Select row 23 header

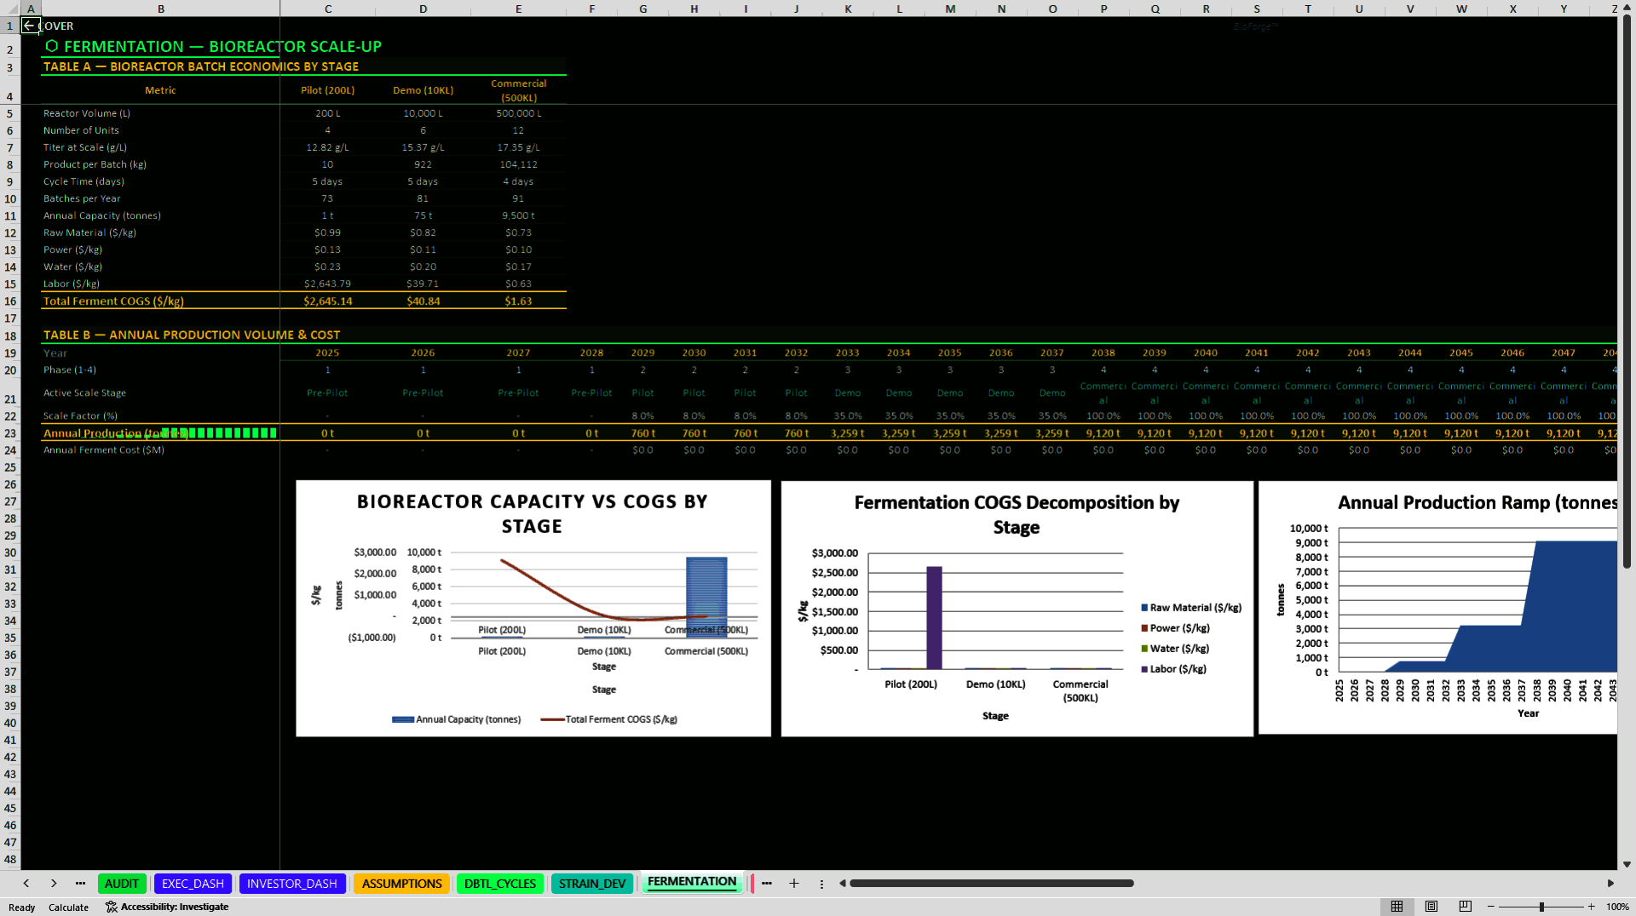(10, 432)
